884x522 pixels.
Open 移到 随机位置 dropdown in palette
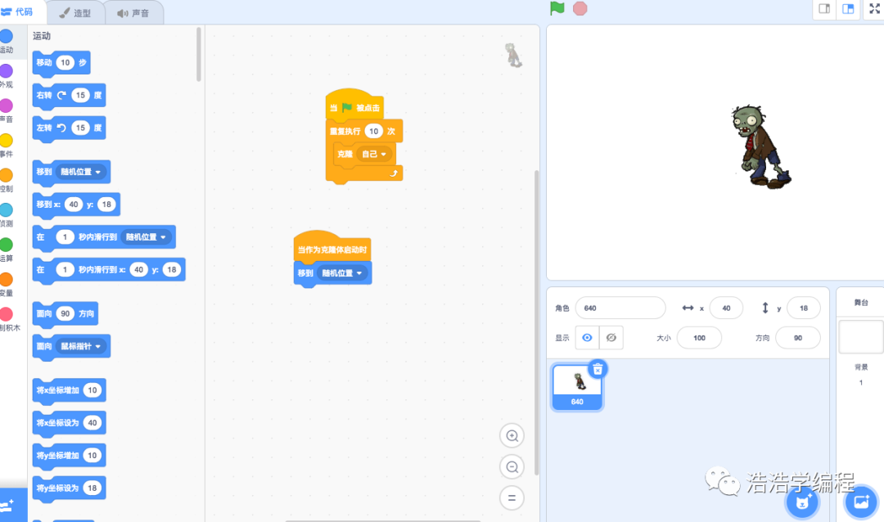pos(80,172)
